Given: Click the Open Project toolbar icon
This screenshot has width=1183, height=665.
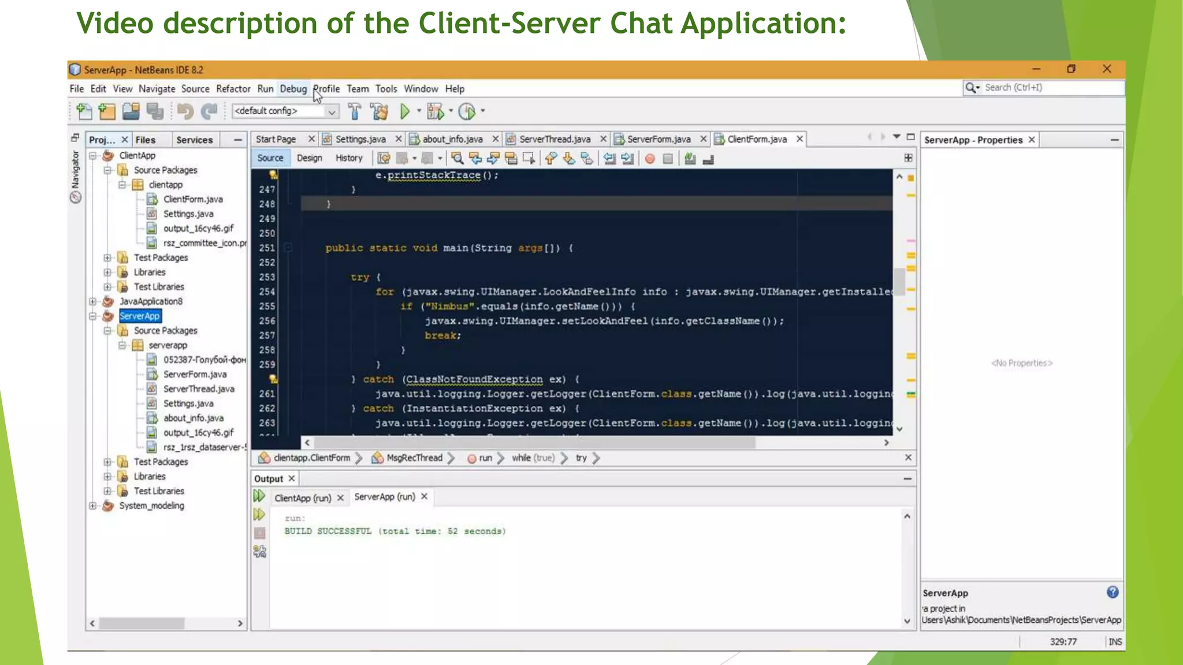Looking at the screenshot, I should [x=131, y=111].
